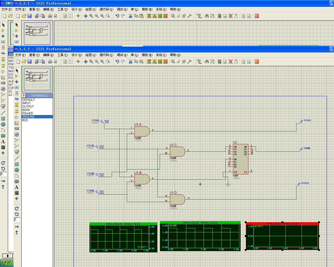Switch to Device Pins mode in 1.2.2
334x267 pixels.
tap(17, 117)
